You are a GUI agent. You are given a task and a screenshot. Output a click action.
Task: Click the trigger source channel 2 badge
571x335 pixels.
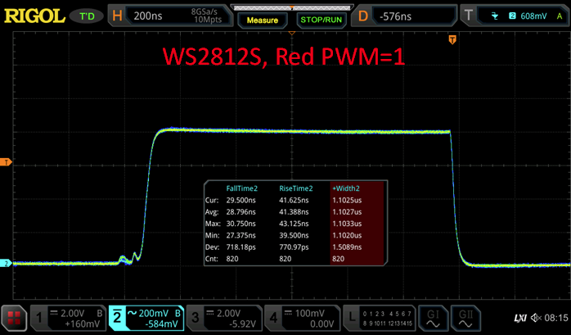tap(512, 16)
